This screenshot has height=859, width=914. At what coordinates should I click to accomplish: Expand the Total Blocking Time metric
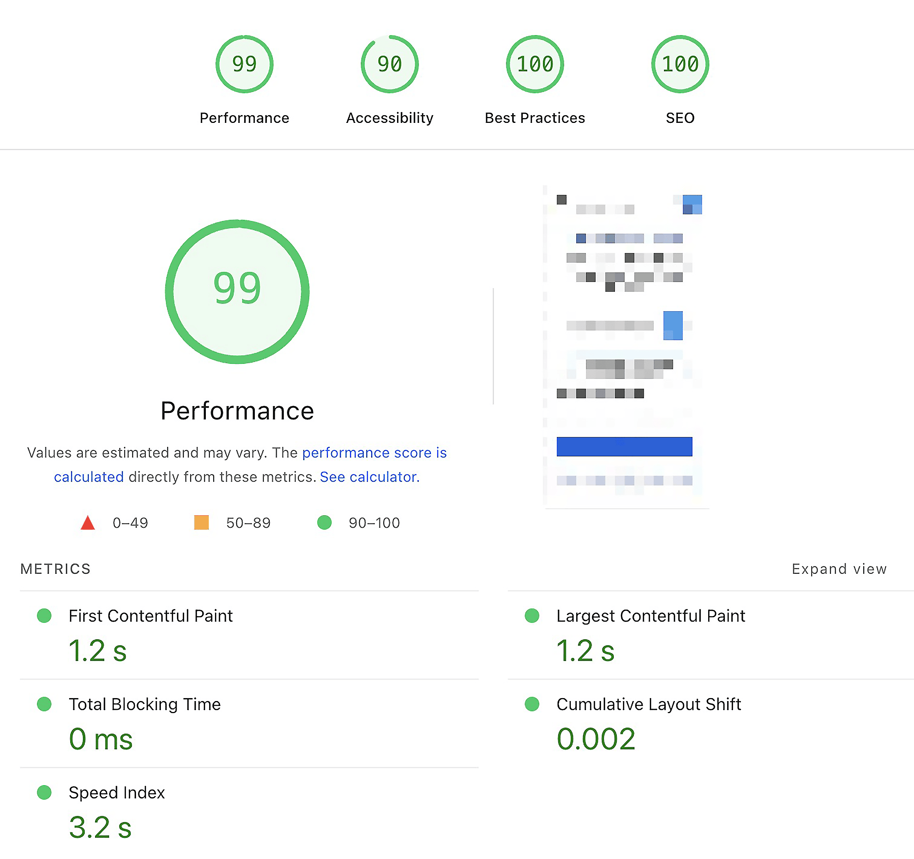pos(144,704)
